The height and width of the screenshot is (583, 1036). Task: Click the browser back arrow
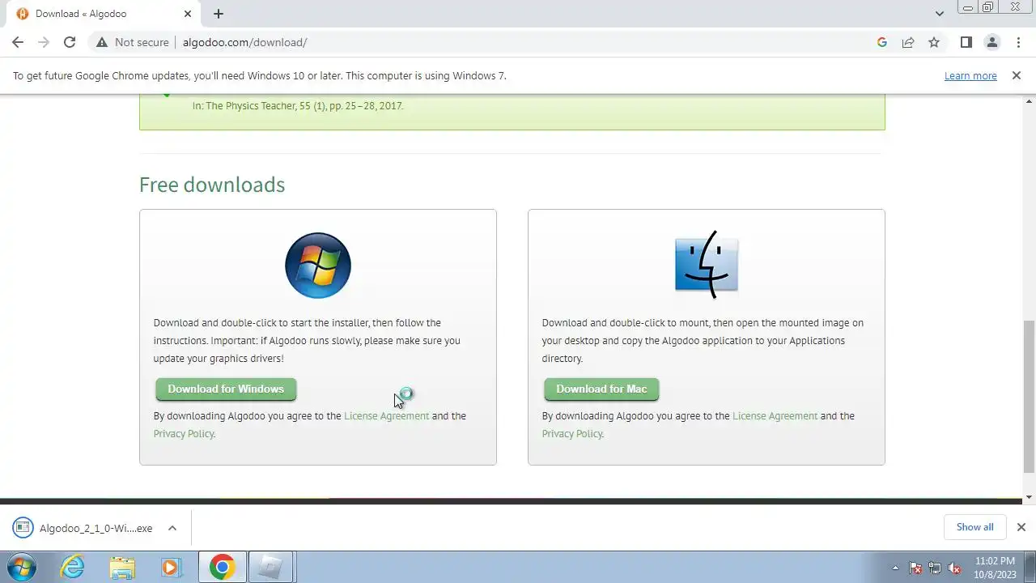[x=18, y=42]
